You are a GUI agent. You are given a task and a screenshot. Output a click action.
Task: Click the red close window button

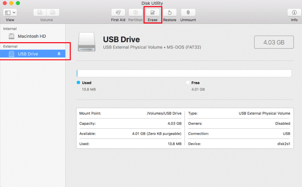coord(5,3)
